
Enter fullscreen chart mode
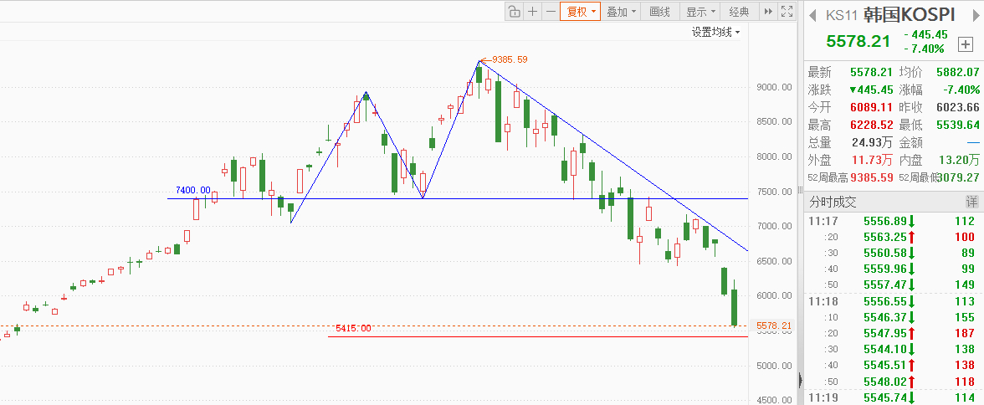point(787,12)
